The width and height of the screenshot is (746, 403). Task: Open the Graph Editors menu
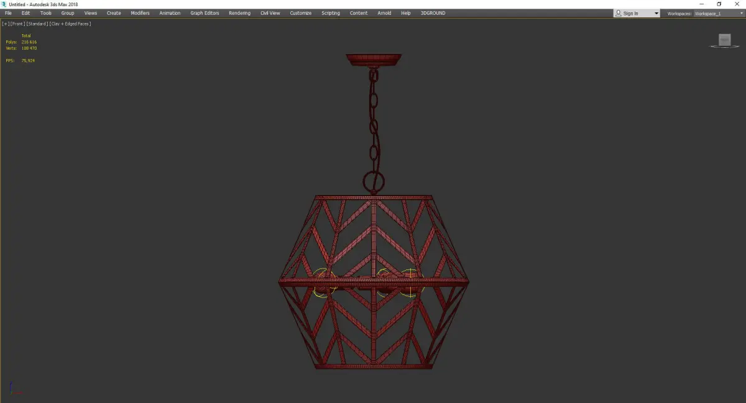point(205,13)
